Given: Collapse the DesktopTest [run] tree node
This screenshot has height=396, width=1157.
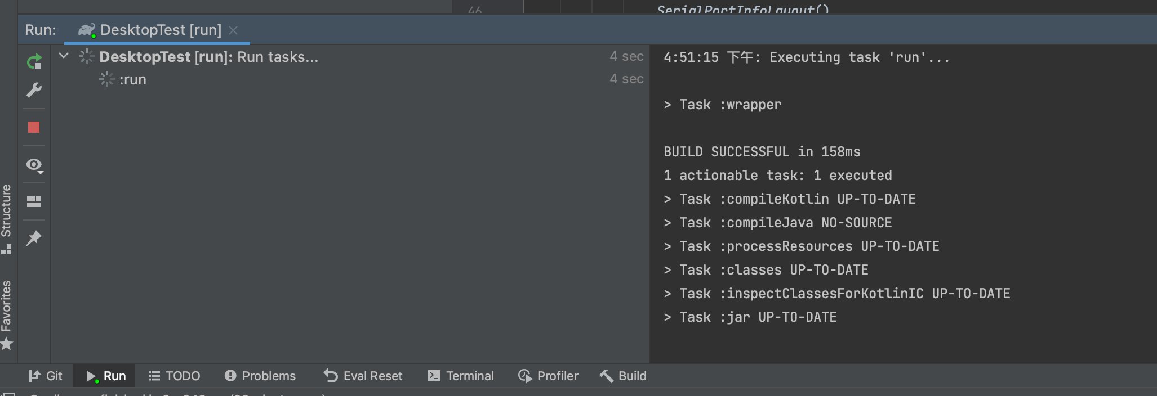Looking at the screenshot, I should [x=64, y=56].
